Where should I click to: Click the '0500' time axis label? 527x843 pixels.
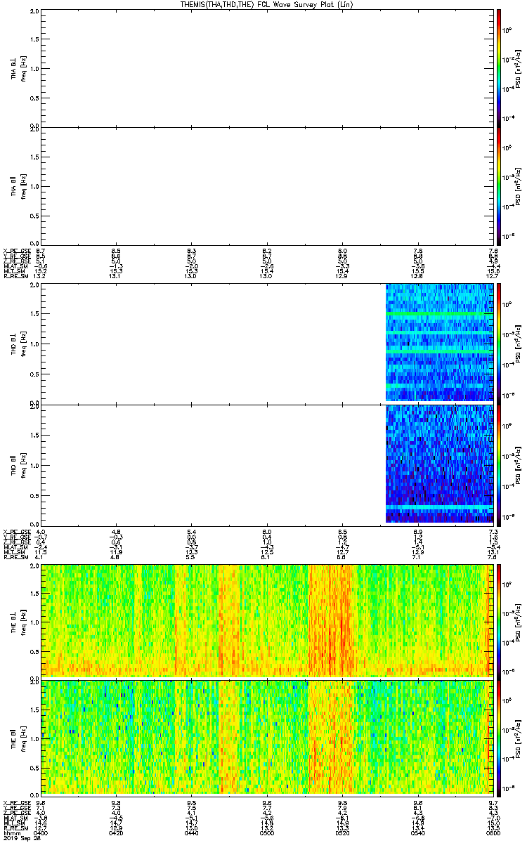[x=267, y=832]
